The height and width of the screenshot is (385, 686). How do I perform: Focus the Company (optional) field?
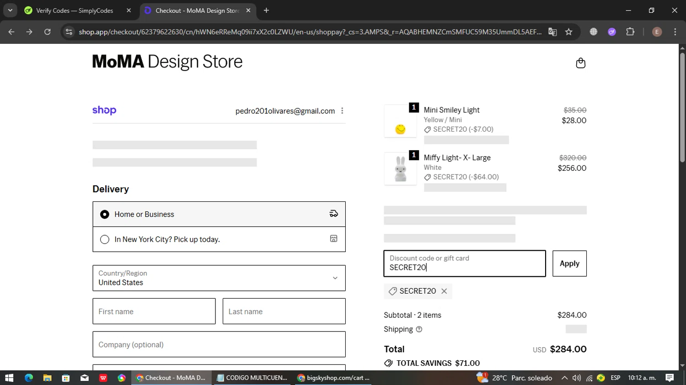point(219,344)
